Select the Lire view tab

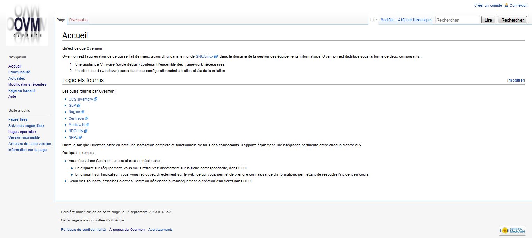(374, 20)
